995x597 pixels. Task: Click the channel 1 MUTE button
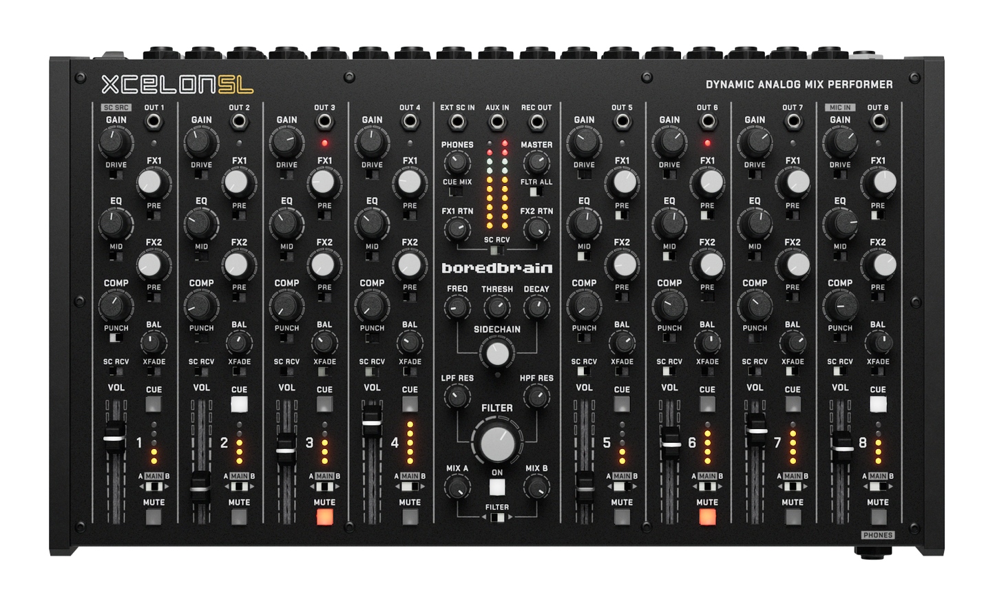[154, 516]
